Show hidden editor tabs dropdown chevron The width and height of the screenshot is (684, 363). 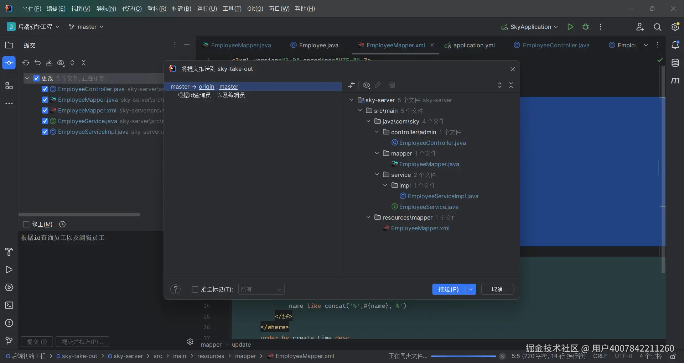pos(646,45)
